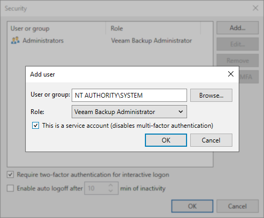Enable auto logoff after inactivity checkbox

(10, 188)
